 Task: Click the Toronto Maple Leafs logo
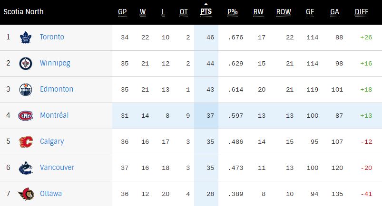pyautogui.click(x=25, y=37)
